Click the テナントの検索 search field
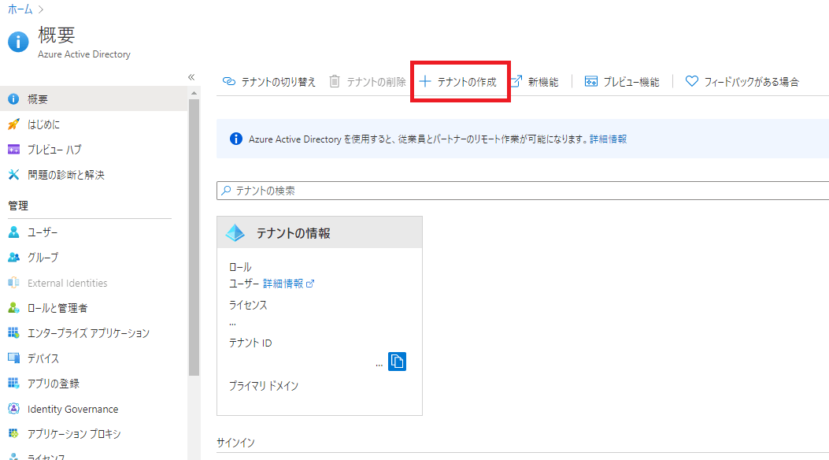The height and width of the screenshot is (460, 829). [x=523, y=191]
